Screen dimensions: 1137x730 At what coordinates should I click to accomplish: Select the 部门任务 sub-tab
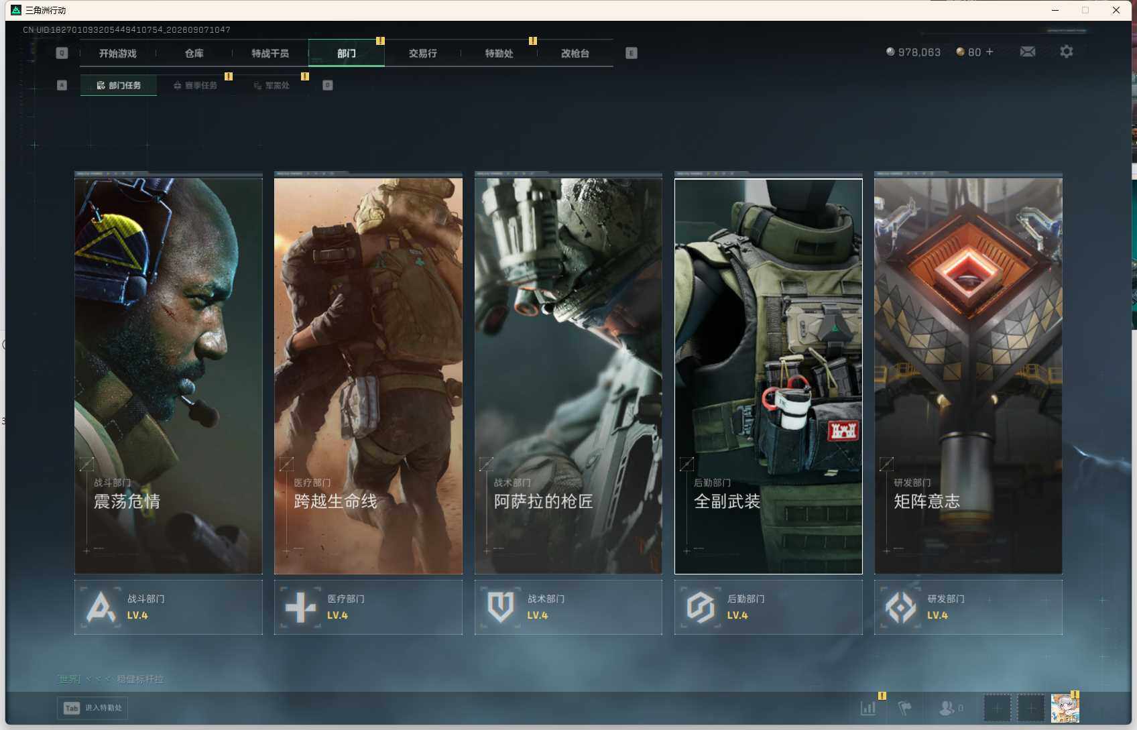point(119,85)
